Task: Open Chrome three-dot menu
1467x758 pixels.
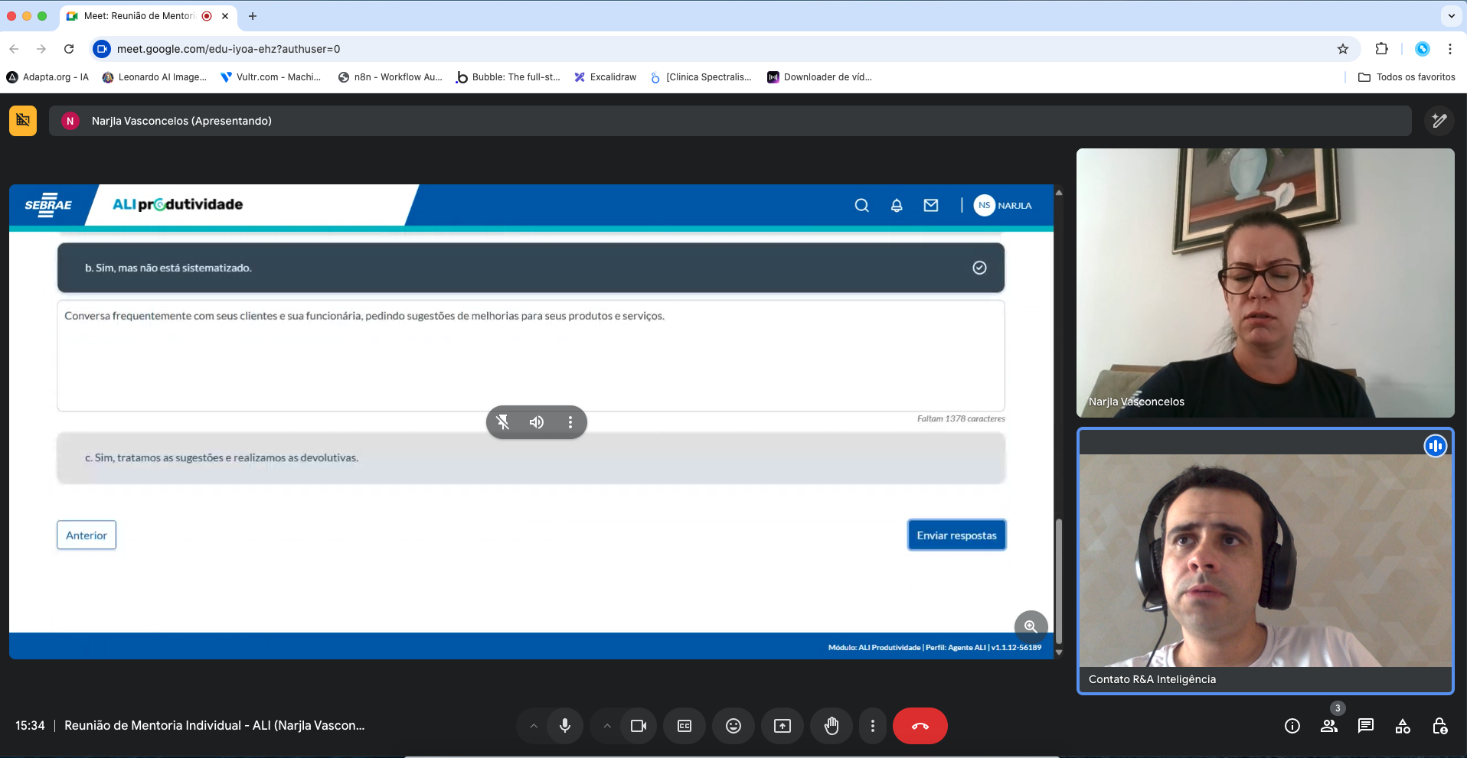Action: point(1450,49)
